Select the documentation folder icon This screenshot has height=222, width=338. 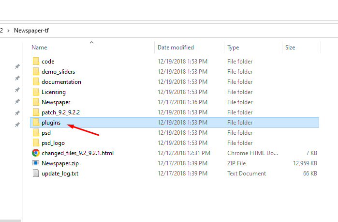[36, 81]
